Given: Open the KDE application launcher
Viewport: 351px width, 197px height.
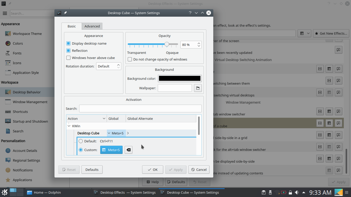Looking at the screenshot, I should (4, 192).
